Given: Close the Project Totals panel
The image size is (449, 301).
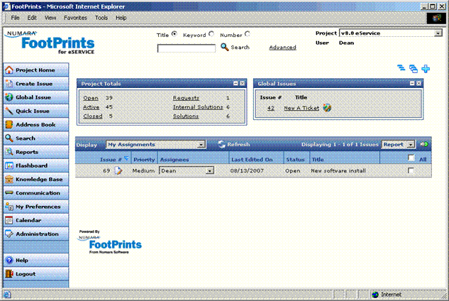Looking at the screenshot, I should click(243, 84).
